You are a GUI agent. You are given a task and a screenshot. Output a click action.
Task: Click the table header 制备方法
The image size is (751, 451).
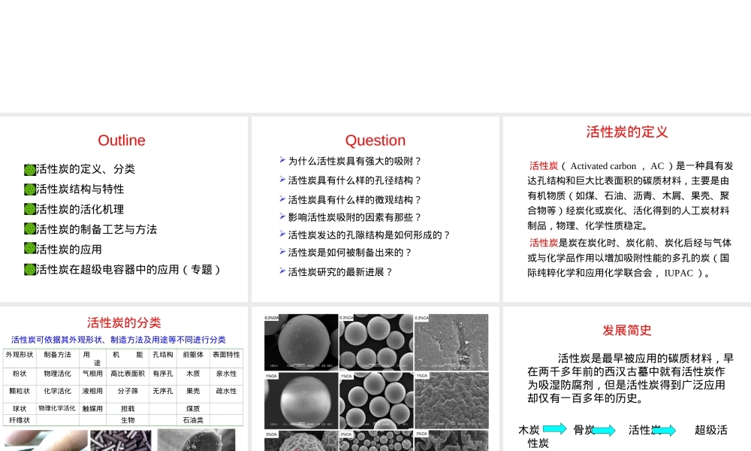[58, 355]
